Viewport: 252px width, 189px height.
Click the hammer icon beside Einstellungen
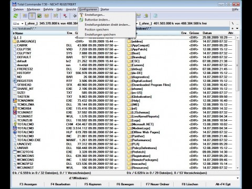coord(81,15)
